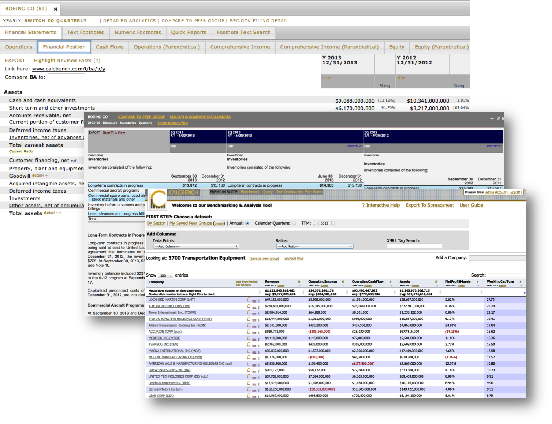Remove the Assets column using X icon
The image size is (552, 424).
coord(436,282)
